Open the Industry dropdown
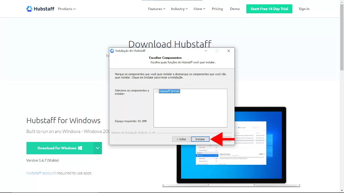344x193 pixels. tap(179, 9)
